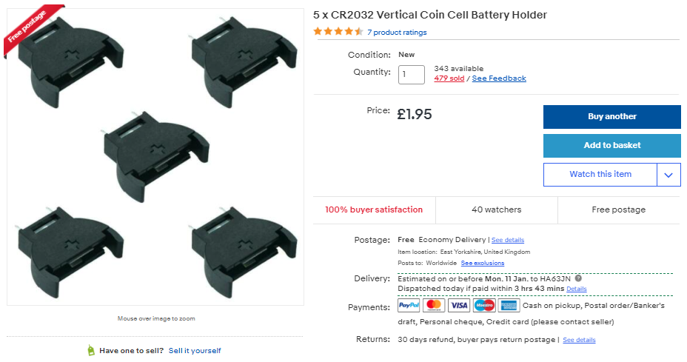Open See details link for returns
687x362 pixels.
click(579, 340)
